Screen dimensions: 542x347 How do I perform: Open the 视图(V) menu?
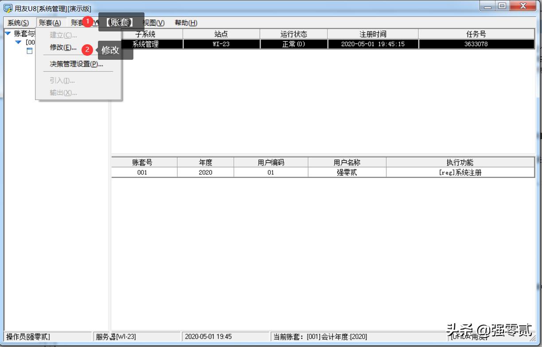153,23
